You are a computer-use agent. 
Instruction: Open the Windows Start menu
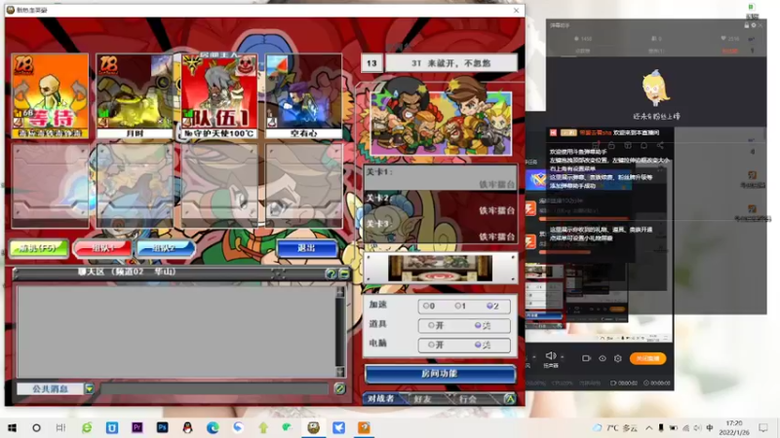12,427
